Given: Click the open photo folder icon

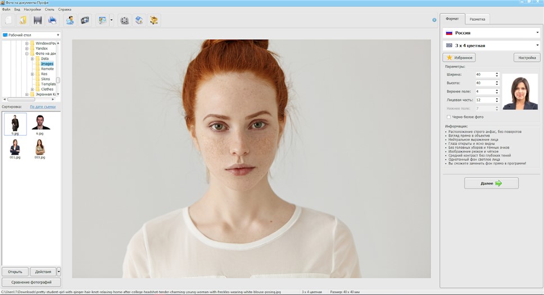Looking at the screenshot, I should tap(23, 20).
